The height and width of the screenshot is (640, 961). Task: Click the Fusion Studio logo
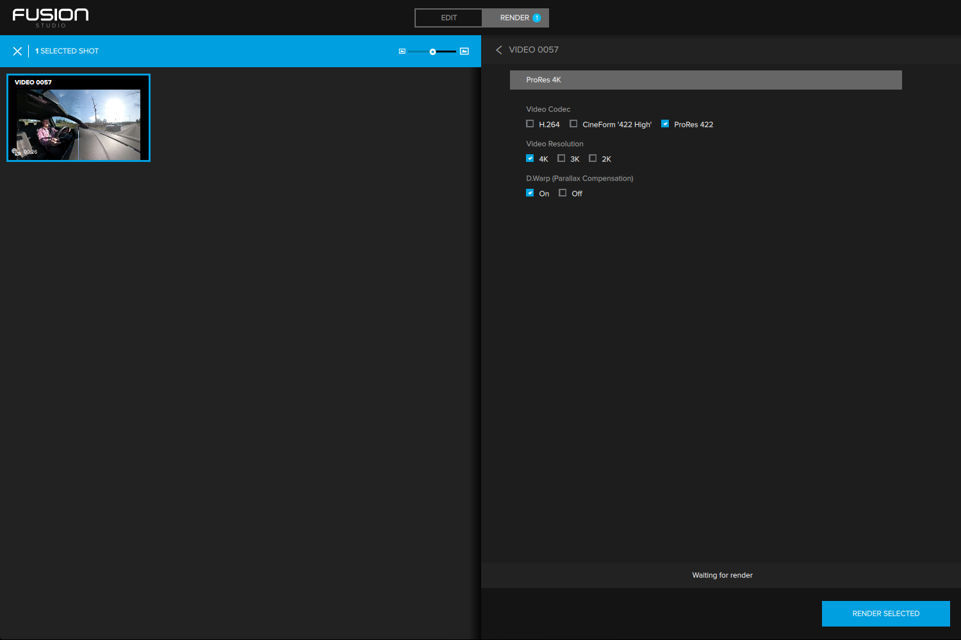click(51, 17)
